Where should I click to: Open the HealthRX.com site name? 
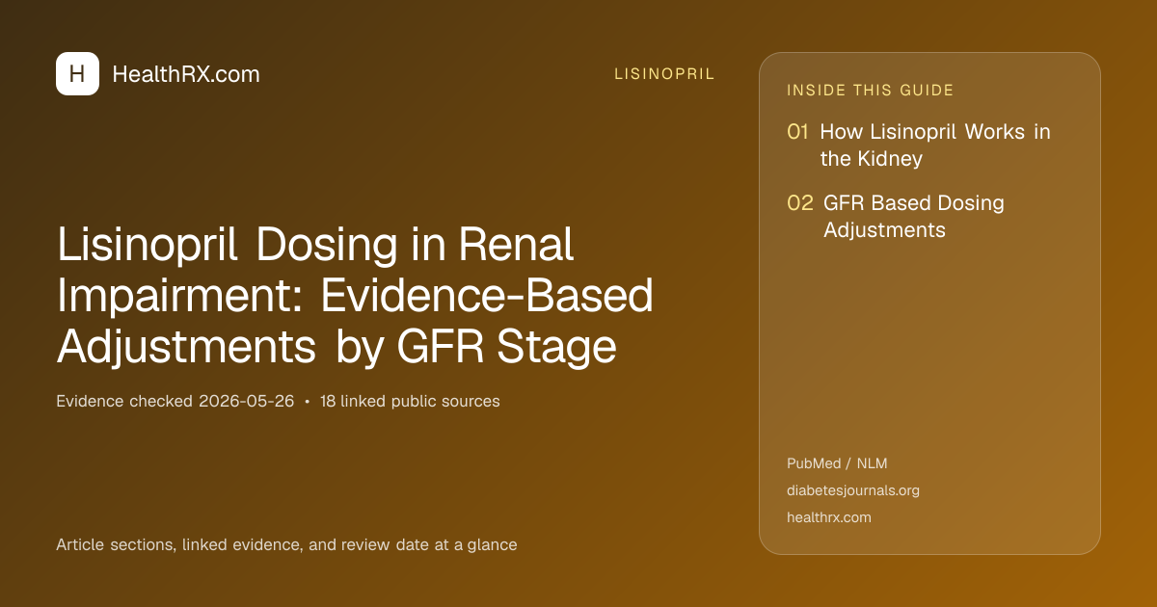click(x=186, y=74)
